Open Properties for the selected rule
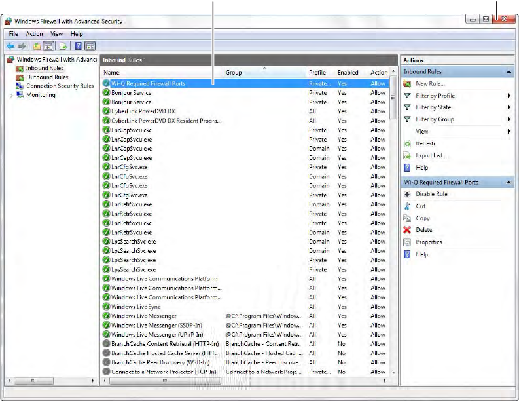 [429, 242]
